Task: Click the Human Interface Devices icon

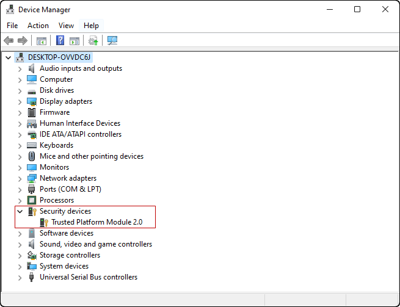Action: pos(32,123)
